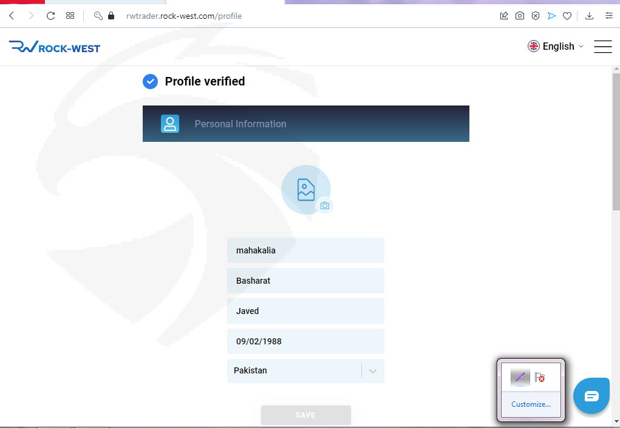Select the Basharat first name field
Screen dimensions: 620x428
[305, 281]
